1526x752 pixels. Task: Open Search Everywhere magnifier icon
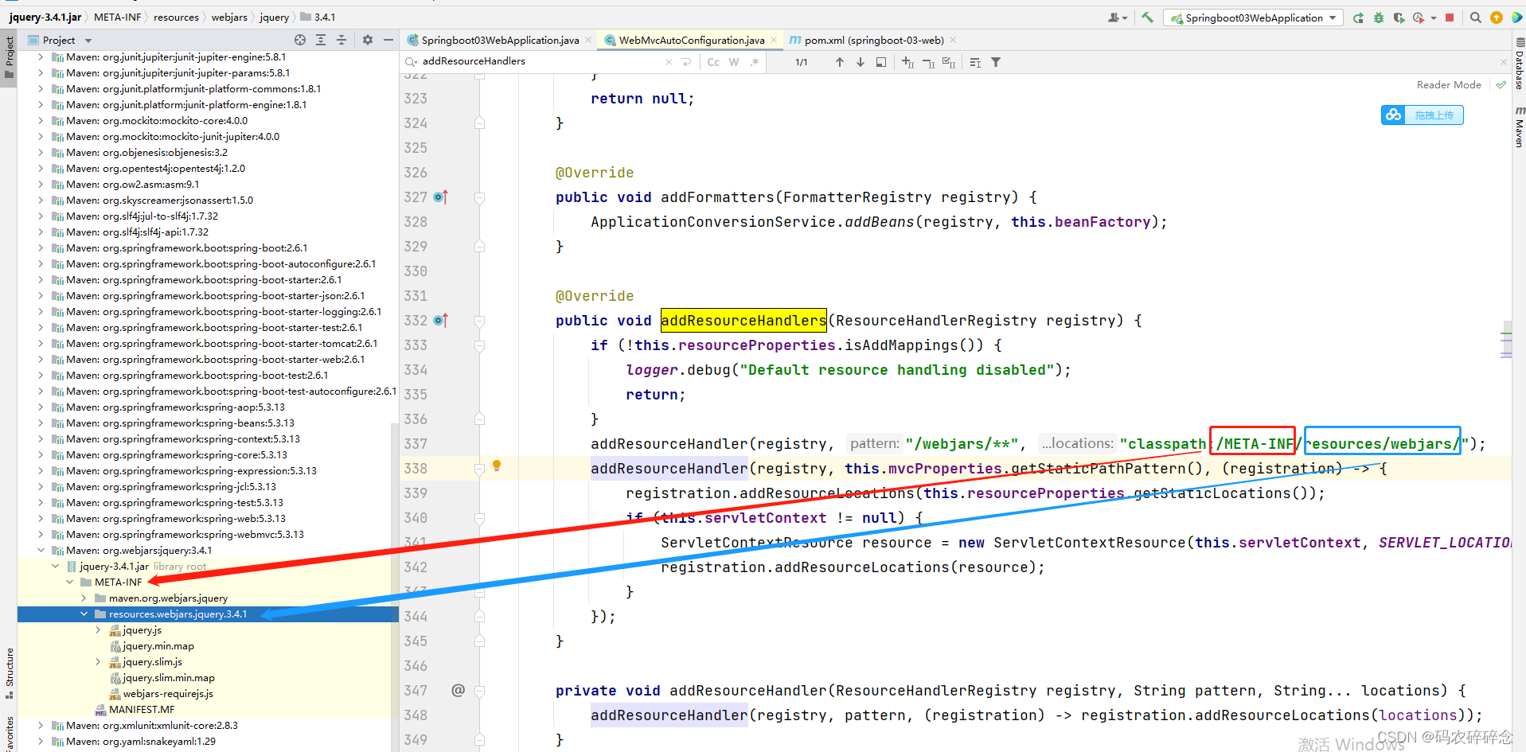click(1476, 18)
